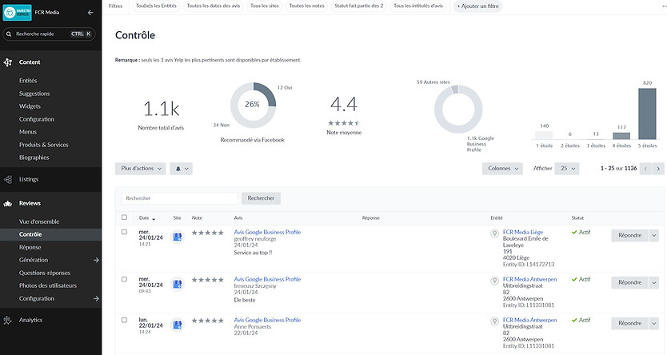Viewport: 667px width, 355px height.
Task: Click the Date column sort arrow
Action: tap(154, 219)
